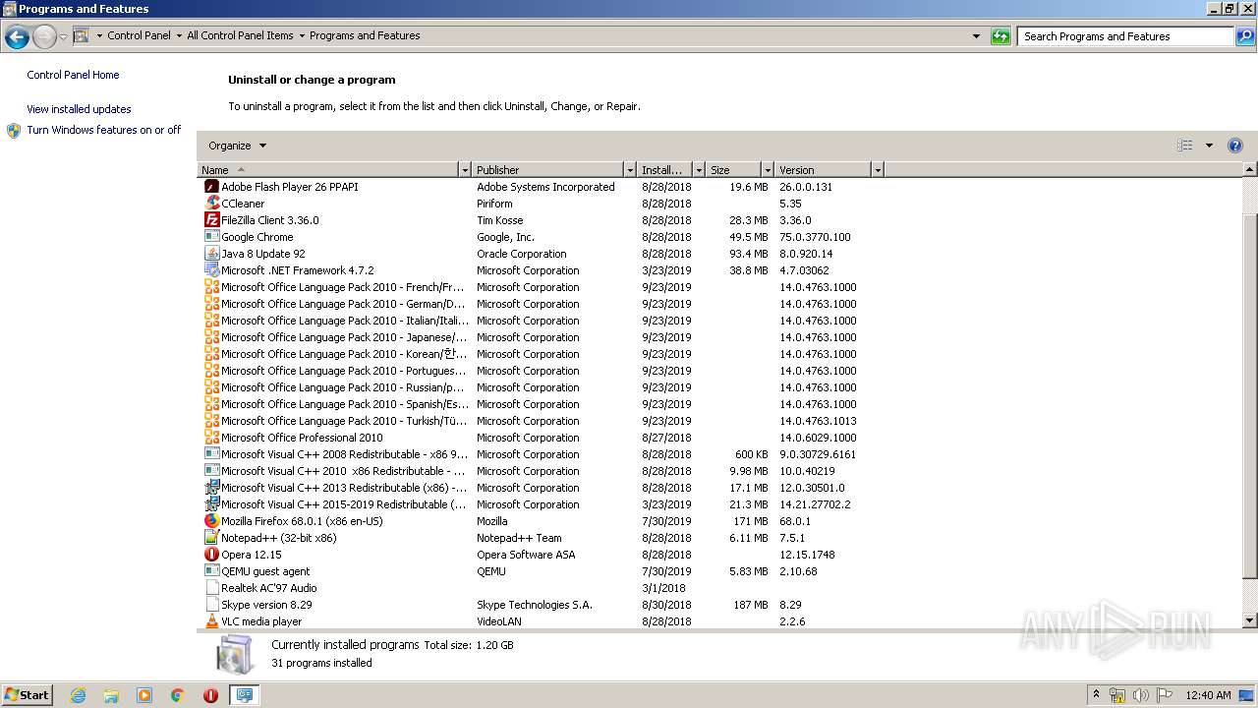The width and height of the screenshot is (1258, 708).
Task: Click the list scrollbar up arrow
Action: click(1250, 170)
